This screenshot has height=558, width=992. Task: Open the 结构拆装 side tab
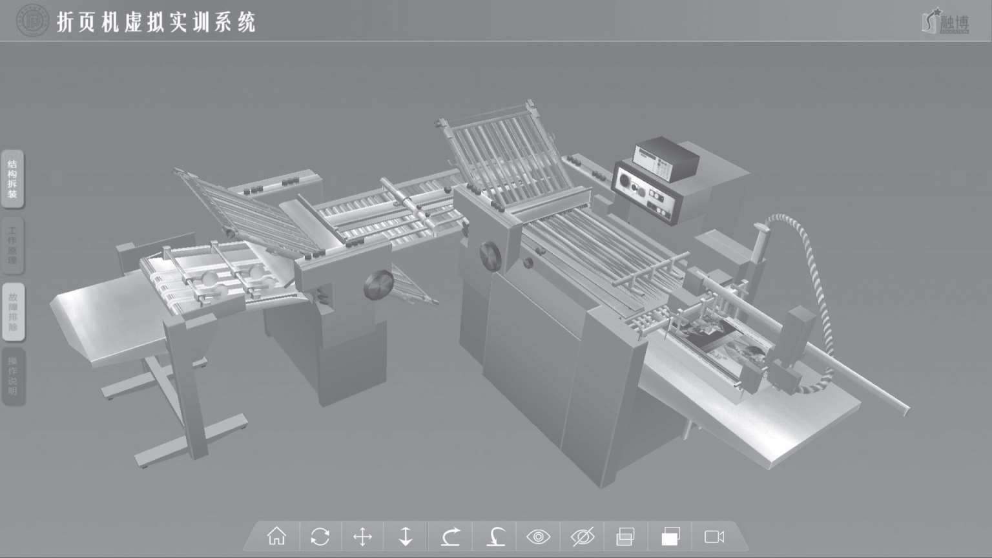(x=12, y=179)
